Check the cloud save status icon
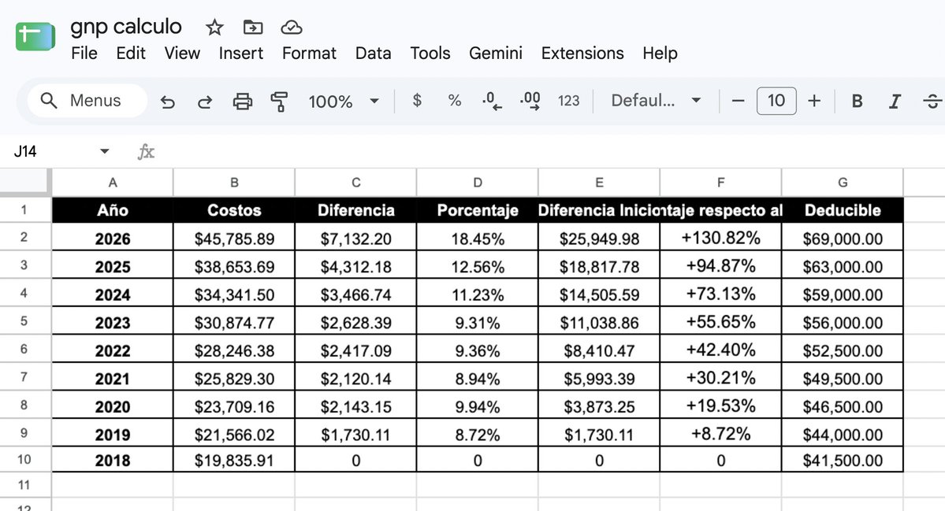This screenshot has height=511, width=945. pyautogui.click(x=291, y=27)
